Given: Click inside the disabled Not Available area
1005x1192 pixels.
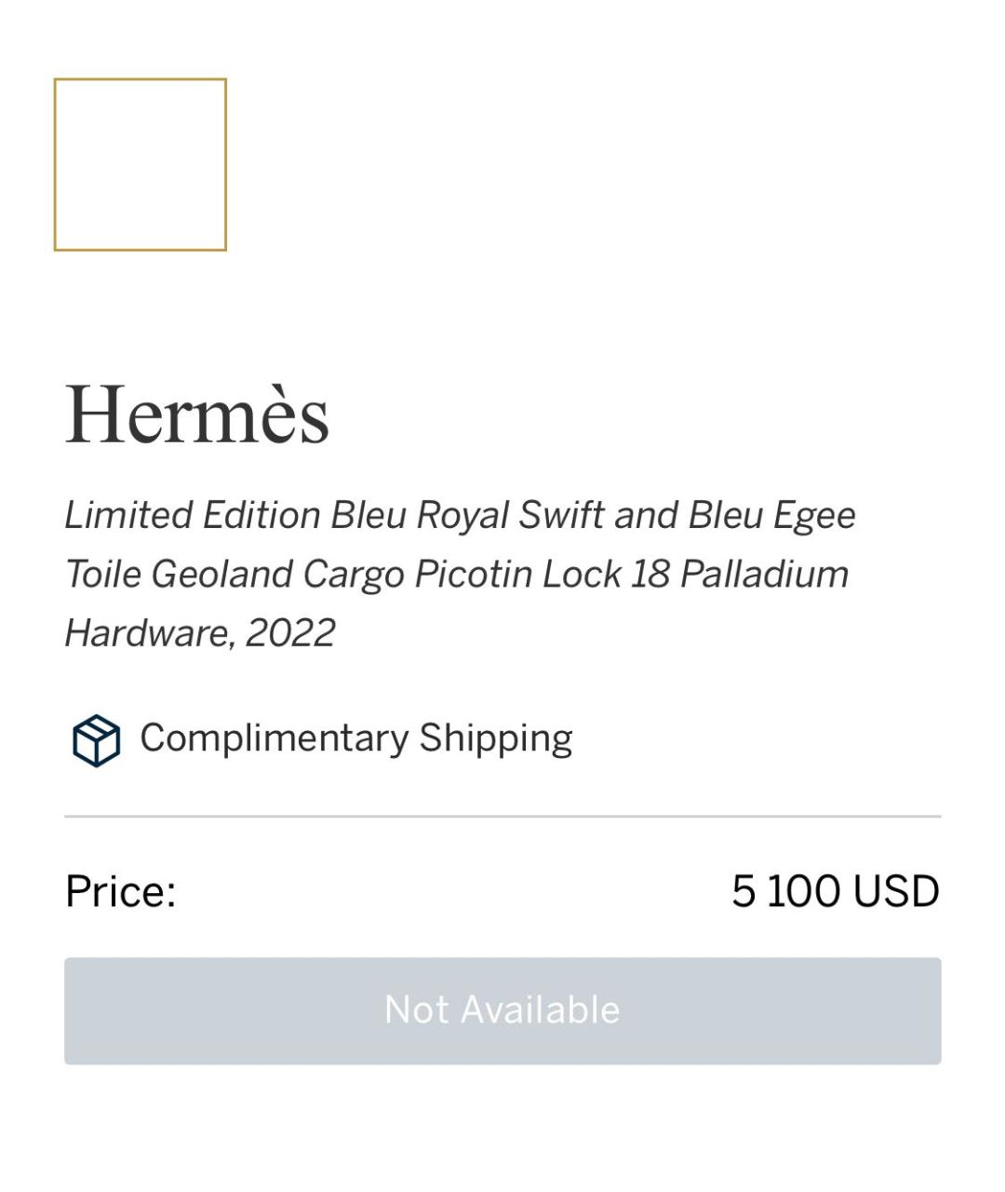Looking at the screenshot, I should (502, 1009).
